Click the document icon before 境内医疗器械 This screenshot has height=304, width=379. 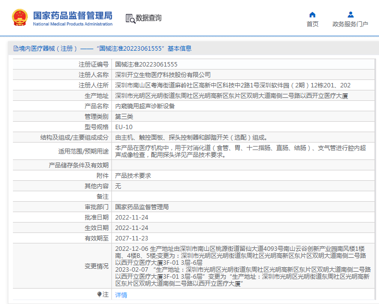click(x=16, y=49)
